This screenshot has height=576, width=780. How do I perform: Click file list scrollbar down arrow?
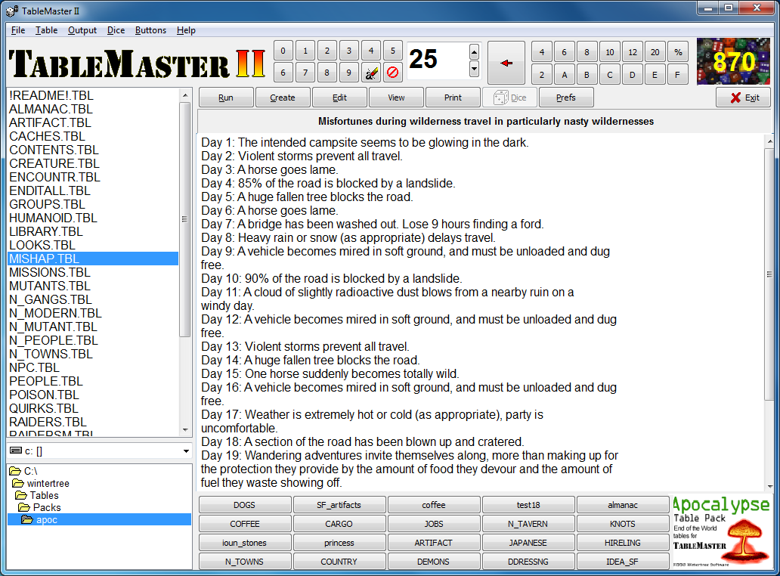[185, 430]
